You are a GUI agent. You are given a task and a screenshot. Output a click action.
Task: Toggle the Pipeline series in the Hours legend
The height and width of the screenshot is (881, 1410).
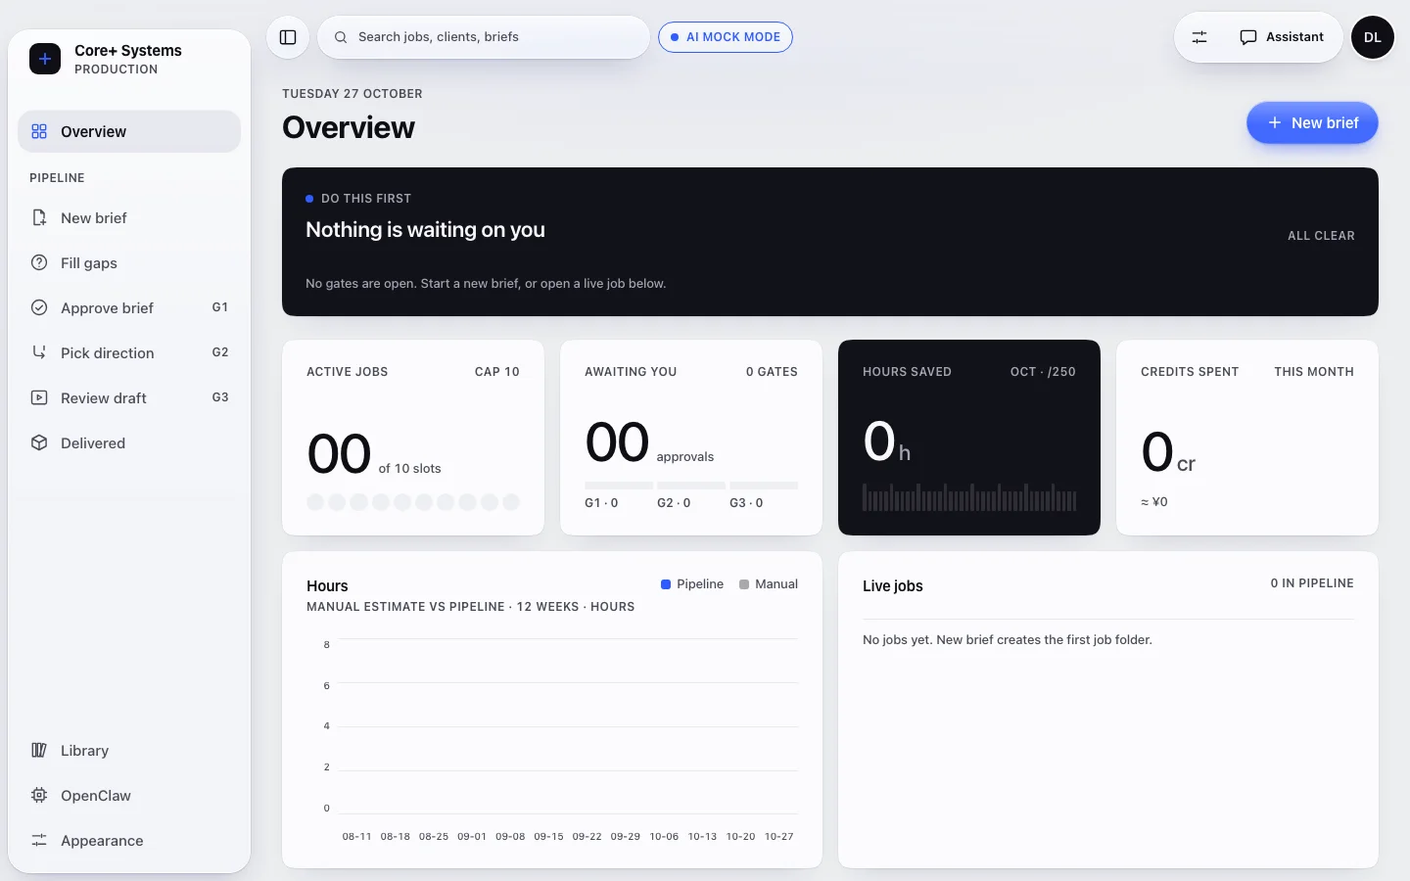[692, 584]
